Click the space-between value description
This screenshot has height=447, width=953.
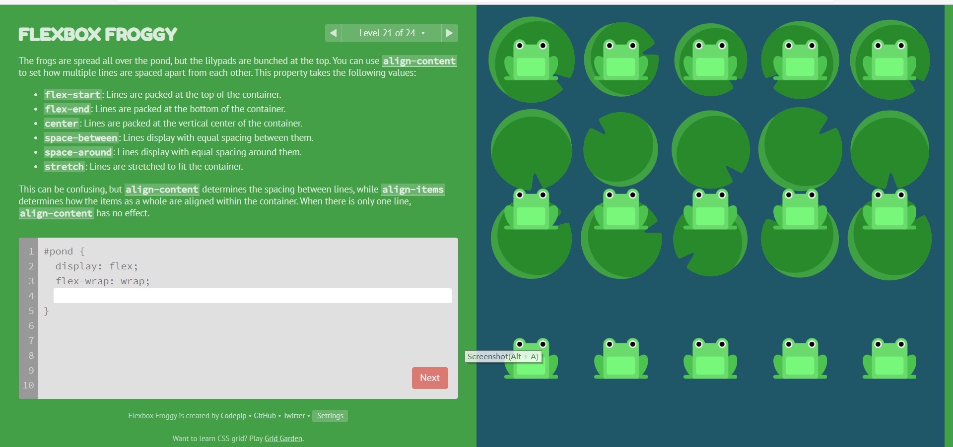coord(81,137)
